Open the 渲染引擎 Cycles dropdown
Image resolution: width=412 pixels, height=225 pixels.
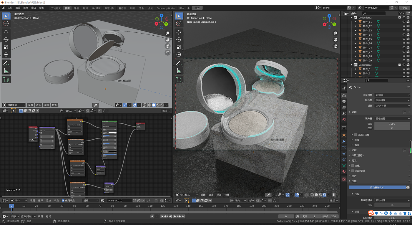coord(392,95)
